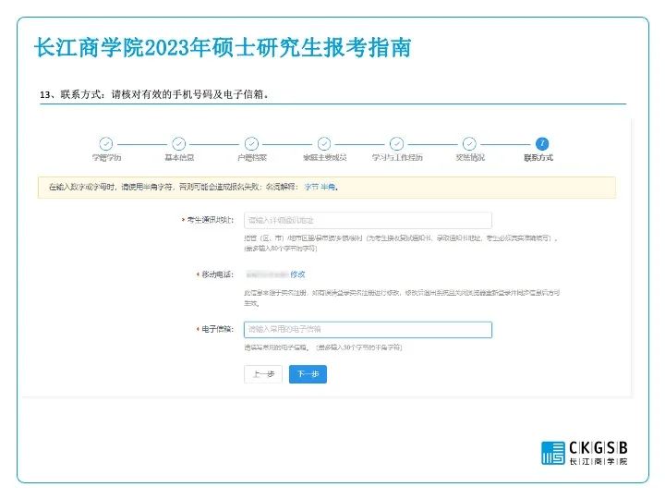Click the heading 13、联系方式 instruction text

tap(155, 94)
